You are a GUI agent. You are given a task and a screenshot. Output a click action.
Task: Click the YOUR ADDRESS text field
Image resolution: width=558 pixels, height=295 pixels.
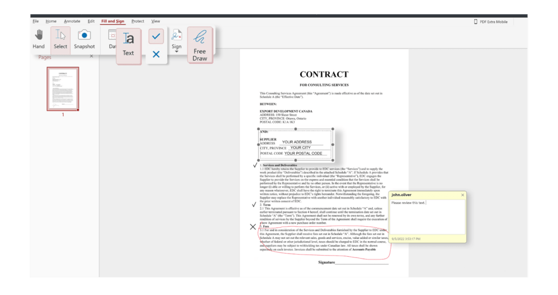[x=301, y=142]
